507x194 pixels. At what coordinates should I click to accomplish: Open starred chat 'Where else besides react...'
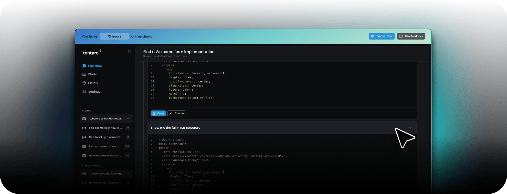(x=106, y=119)
